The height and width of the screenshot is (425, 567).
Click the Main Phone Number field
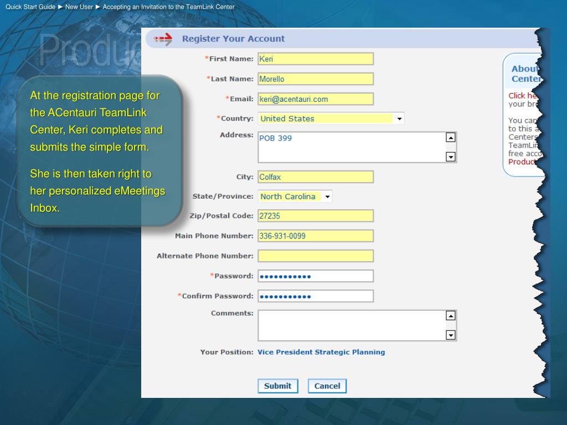[315, 236]
